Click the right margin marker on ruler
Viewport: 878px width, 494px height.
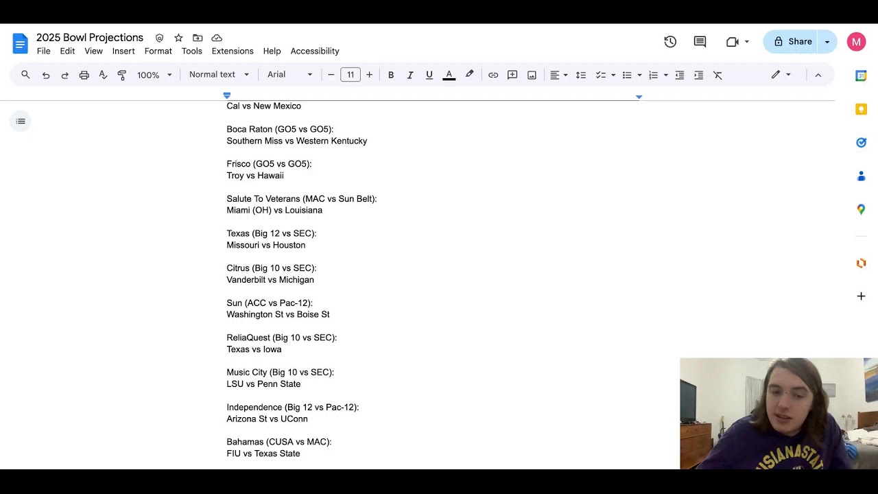[x=639, y=97]
